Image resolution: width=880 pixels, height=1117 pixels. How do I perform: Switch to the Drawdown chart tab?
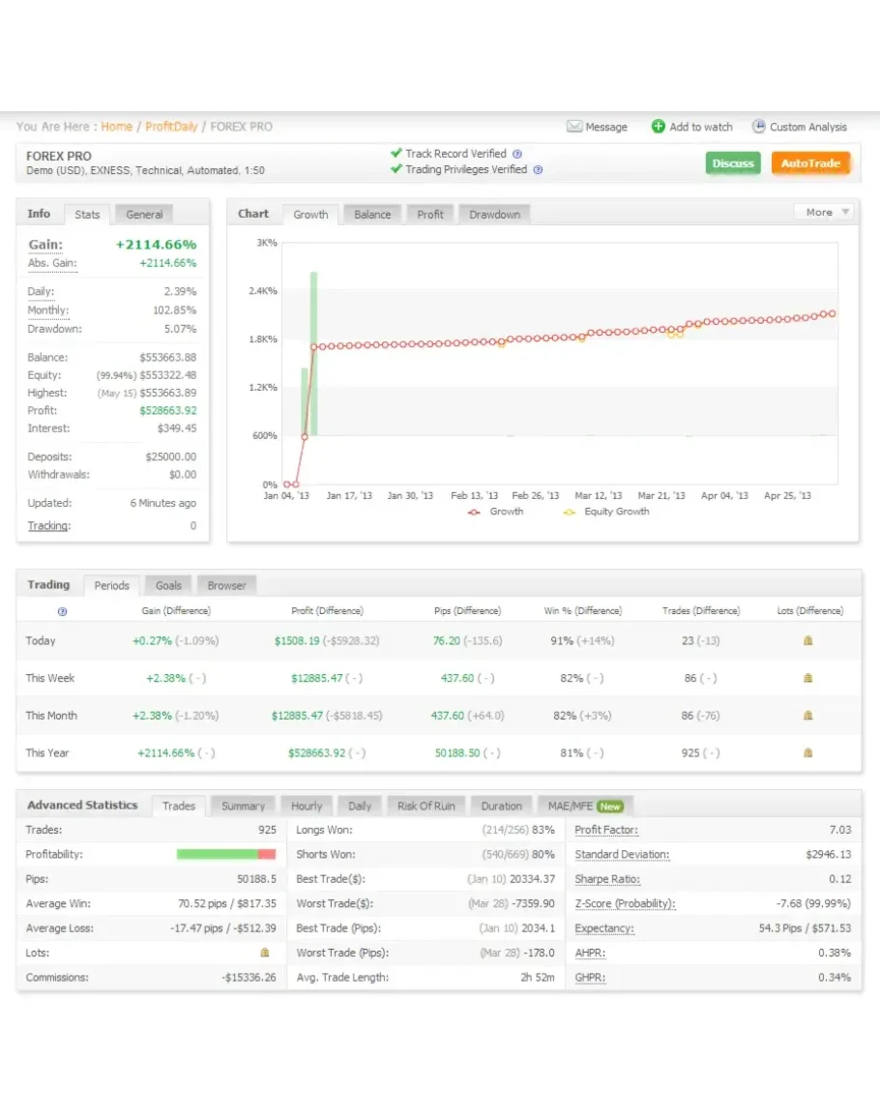pyautogui.click(x=494, y=215)
